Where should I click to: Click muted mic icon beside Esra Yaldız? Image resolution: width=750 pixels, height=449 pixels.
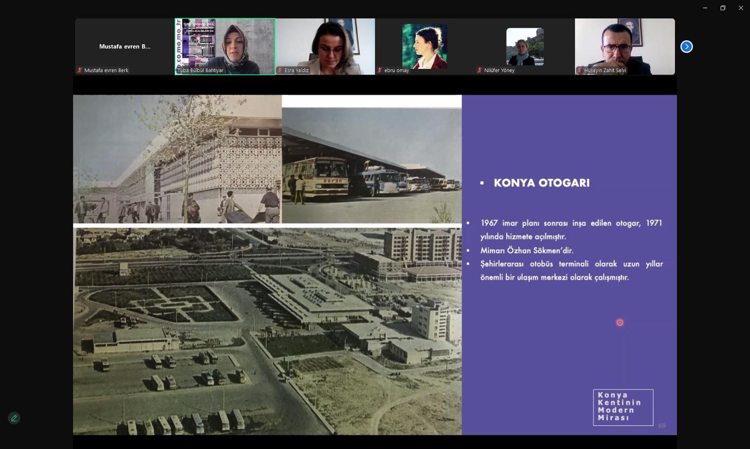[280, 70]
